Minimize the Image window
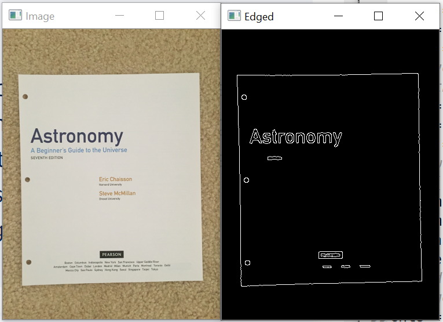 click(x=119, y=16)
